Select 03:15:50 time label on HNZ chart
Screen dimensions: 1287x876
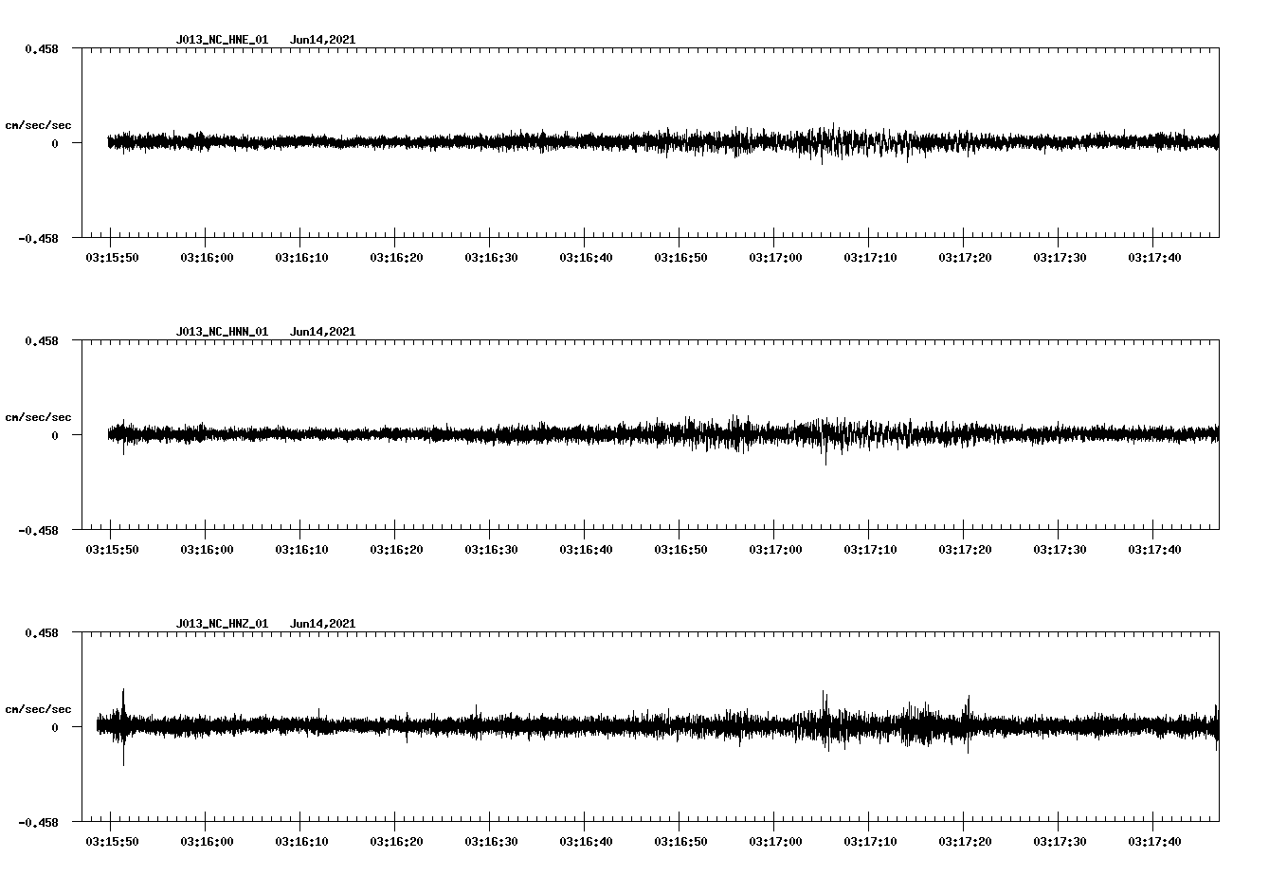112,842
